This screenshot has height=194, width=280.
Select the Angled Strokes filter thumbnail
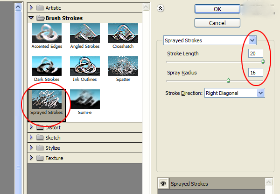coord(85,33)
